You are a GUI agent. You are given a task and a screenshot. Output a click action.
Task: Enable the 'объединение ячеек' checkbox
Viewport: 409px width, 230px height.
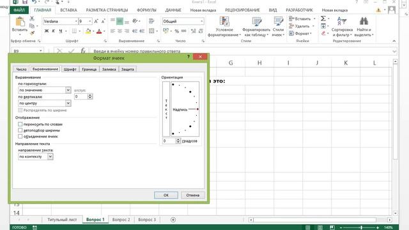click(20, 136)
